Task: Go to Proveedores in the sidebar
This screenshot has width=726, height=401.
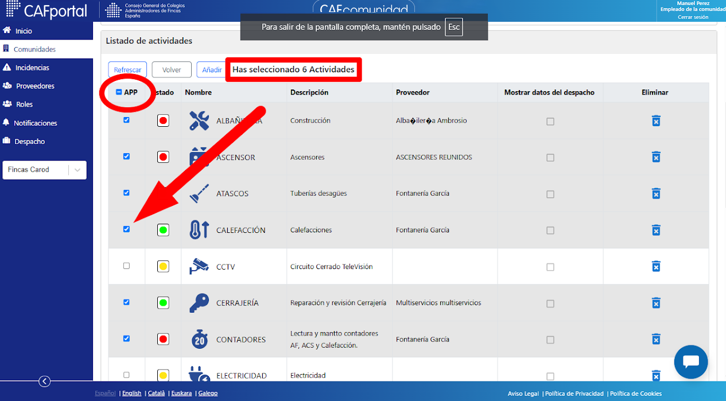Action: (x=35, y=86)
